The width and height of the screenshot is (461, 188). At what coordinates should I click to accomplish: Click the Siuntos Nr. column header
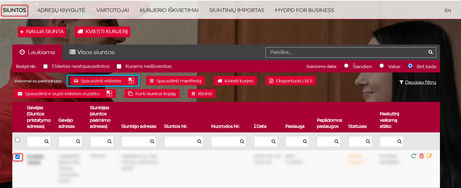(176, 126)
